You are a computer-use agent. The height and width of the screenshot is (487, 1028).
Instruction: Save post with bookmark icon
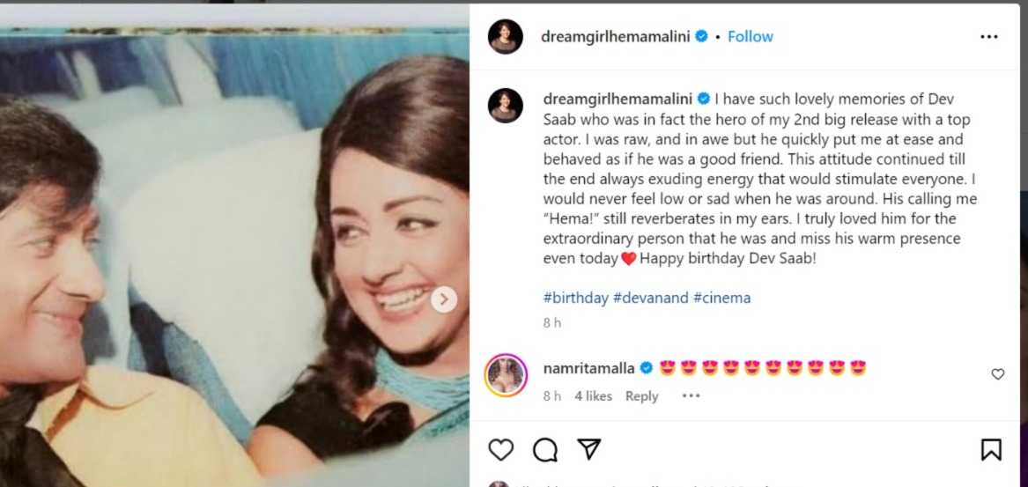(991, 450)
